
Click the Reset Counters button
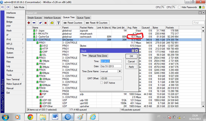pyautogui.click(x=73, y=23)
